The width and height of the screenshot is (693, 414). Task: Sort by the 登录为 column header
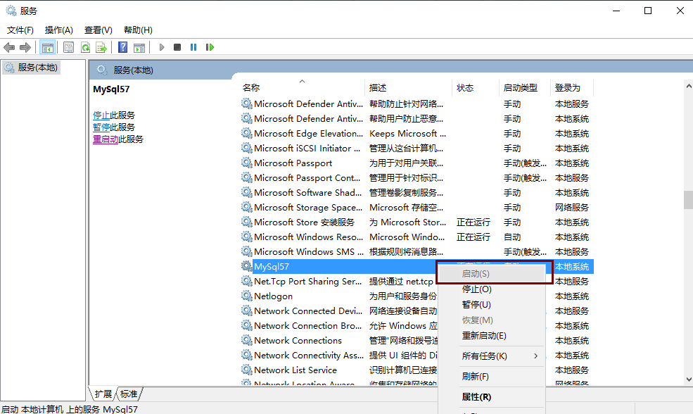(572, 87)
